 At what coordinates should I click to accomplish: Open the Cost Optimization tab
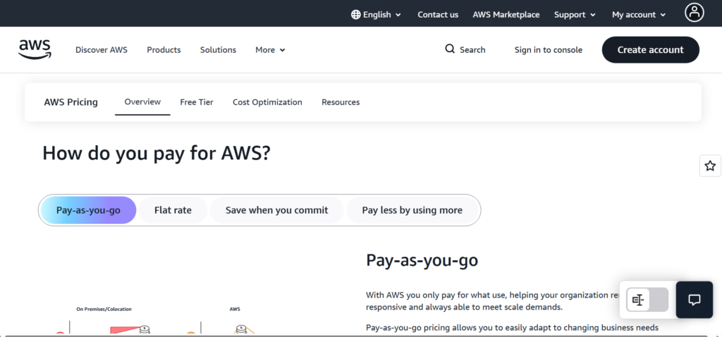click(x=267, y=102)
